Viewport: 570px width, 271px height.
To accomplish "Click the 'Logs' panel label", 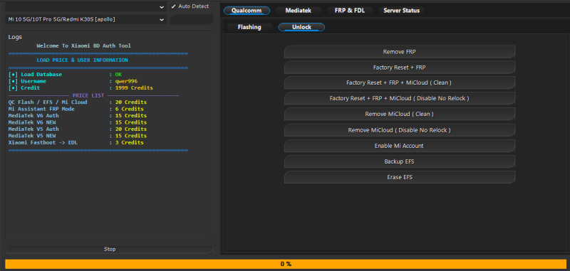I will coord(15,37).
